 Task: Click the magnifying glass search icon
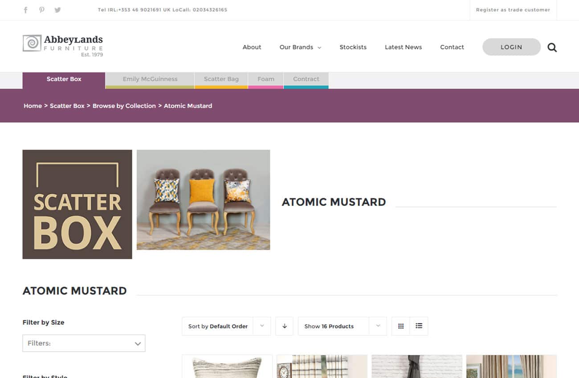[x=552, y=48]
